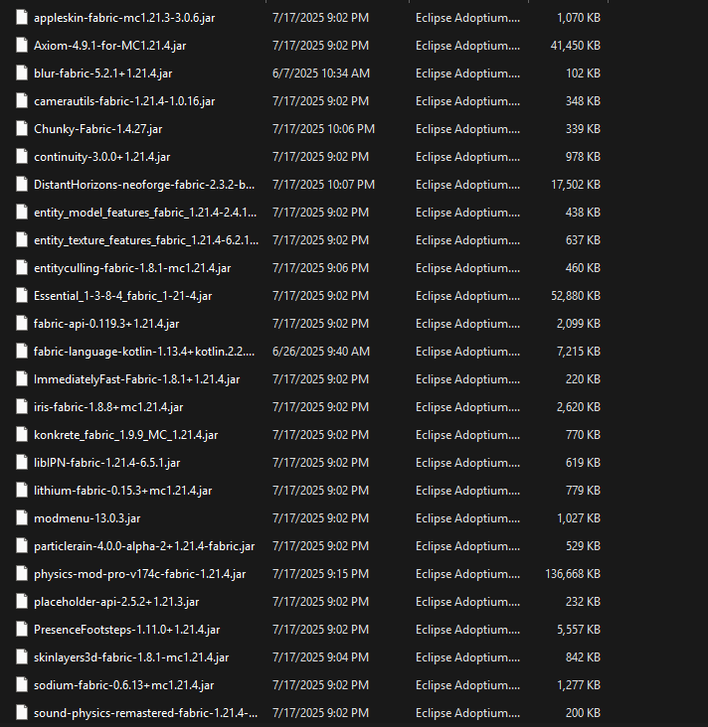Click the modmenu-13.0.3.jar file icon

pos(21,518)
